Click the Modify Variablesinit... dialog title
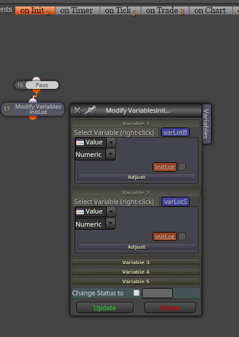239x337 pixels. [138, 110]
